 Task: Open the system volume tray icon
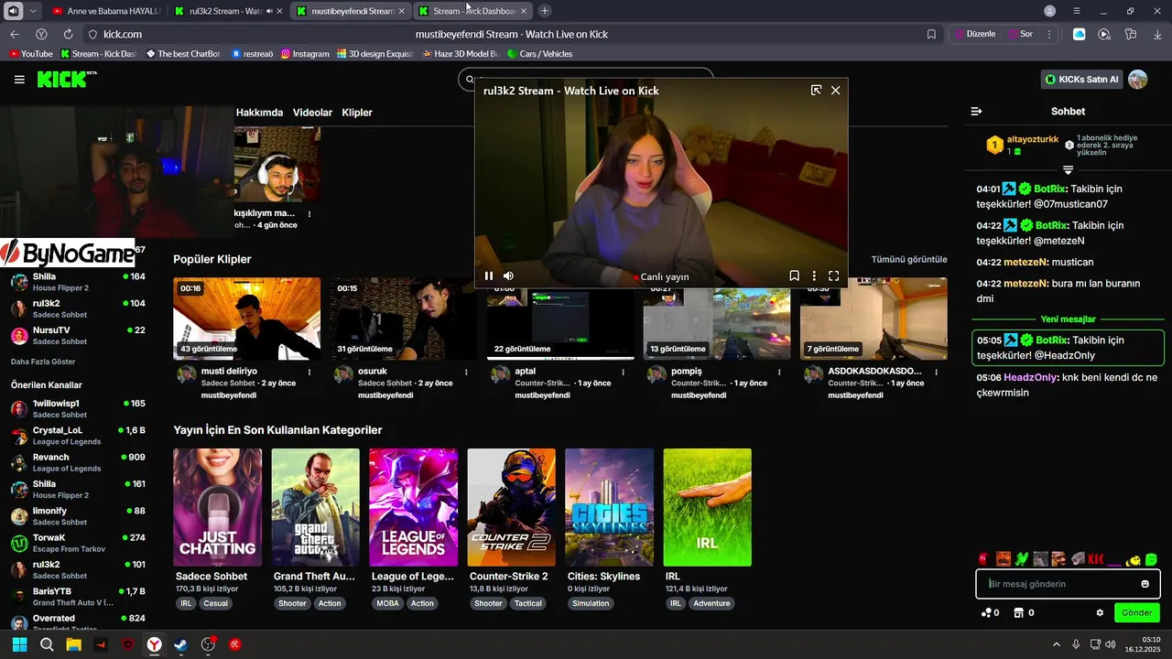[x=1111, y=644]
